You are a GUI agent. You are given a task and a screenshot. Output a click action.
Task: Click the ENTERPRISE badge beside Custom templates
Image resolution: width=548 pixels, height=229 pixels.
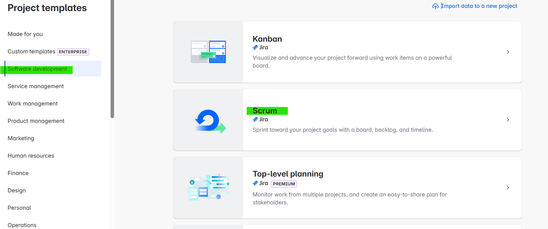point(73,52)
